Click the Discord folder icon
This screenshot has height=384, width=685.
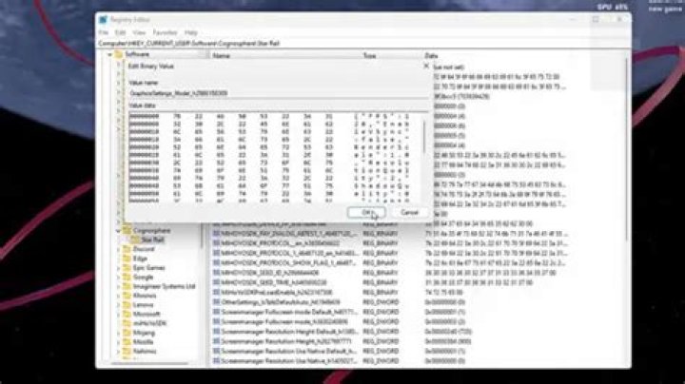tap(127, 249)
